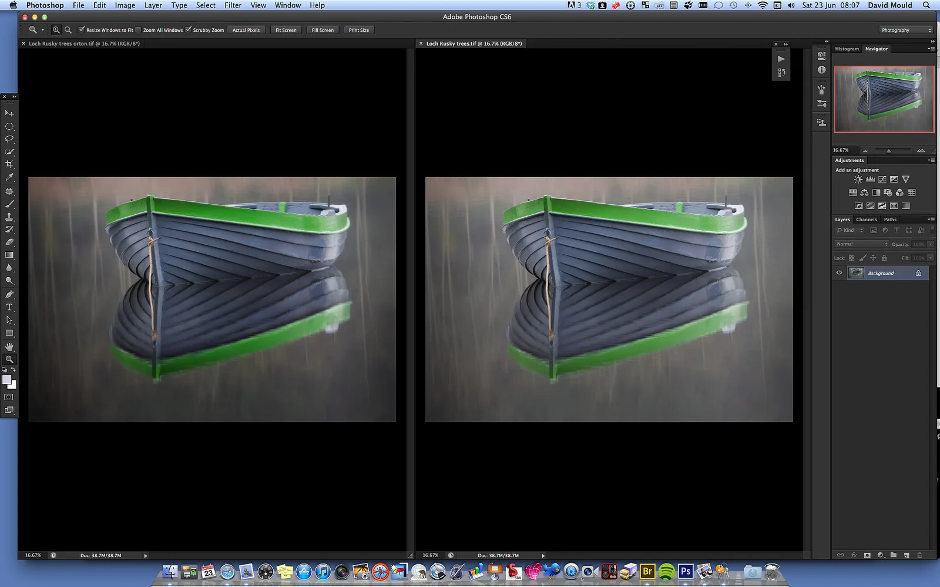Open status info arrow in orton.tif window
The width and height of the screenshot is (940, 587).
point(146,555)
